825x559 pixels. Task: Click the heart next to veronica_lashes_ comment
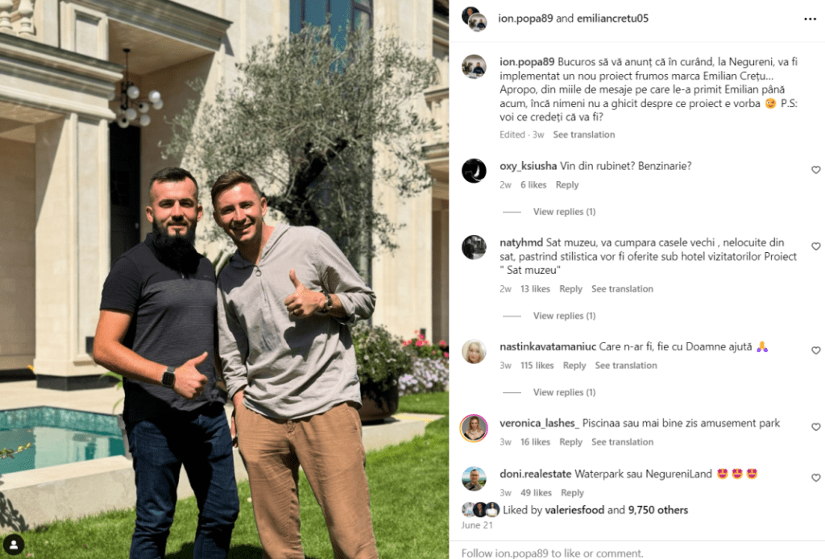[815, 427]
